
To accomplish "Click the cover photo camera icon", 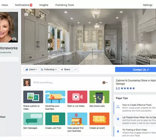I will point(26,14).
